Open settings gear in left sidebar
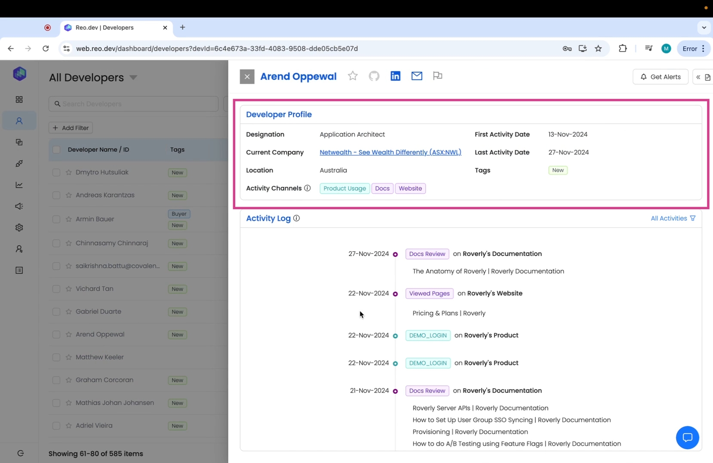 point(19,228)
